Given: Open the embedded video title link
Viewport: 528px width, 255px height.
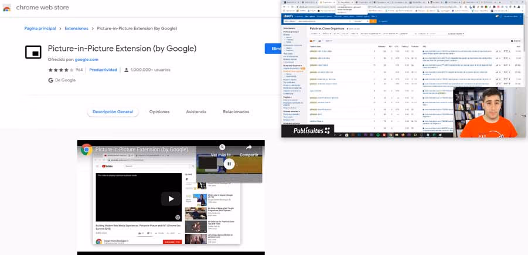Looking at the screenshot, I should (141, 149).
